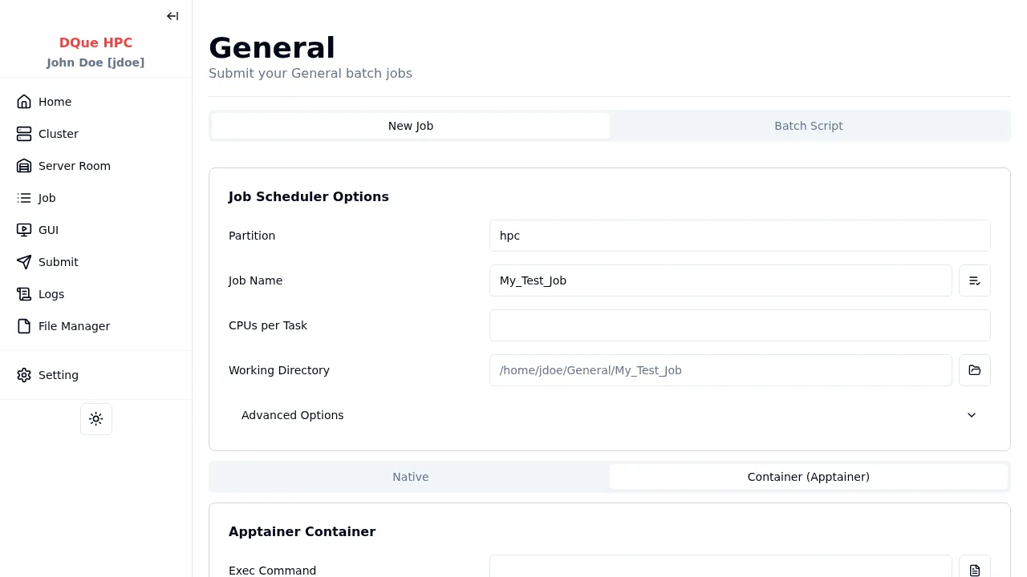Image resolution: width=1027 pixels, height=577 pixels.
Task: Switch to Native execution mode
Action: tap(411, 477)
